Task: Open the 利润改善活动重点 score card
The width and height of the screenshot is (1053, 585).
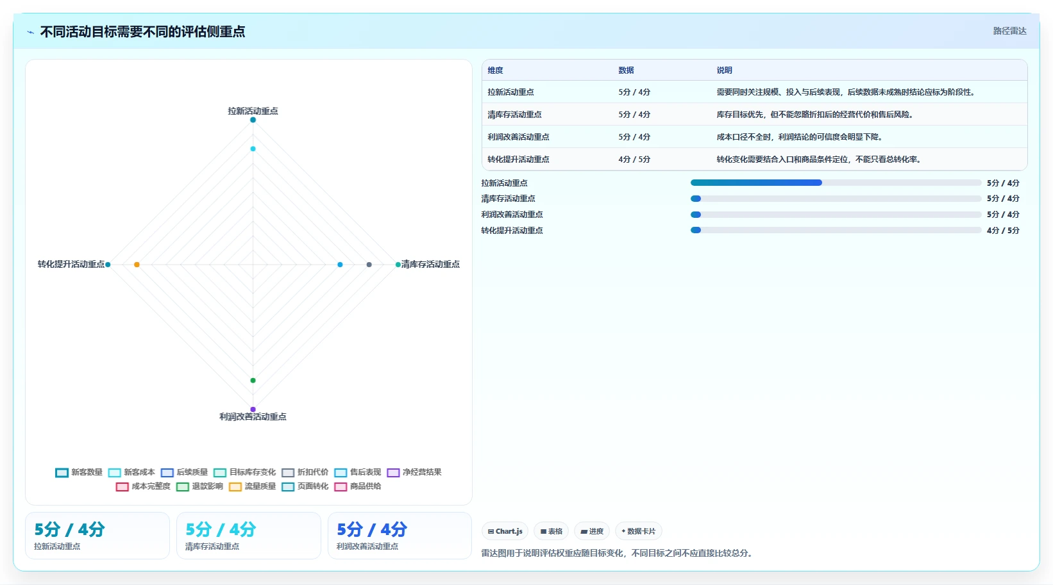Action: pyautogui.click(x=400, y=536)
